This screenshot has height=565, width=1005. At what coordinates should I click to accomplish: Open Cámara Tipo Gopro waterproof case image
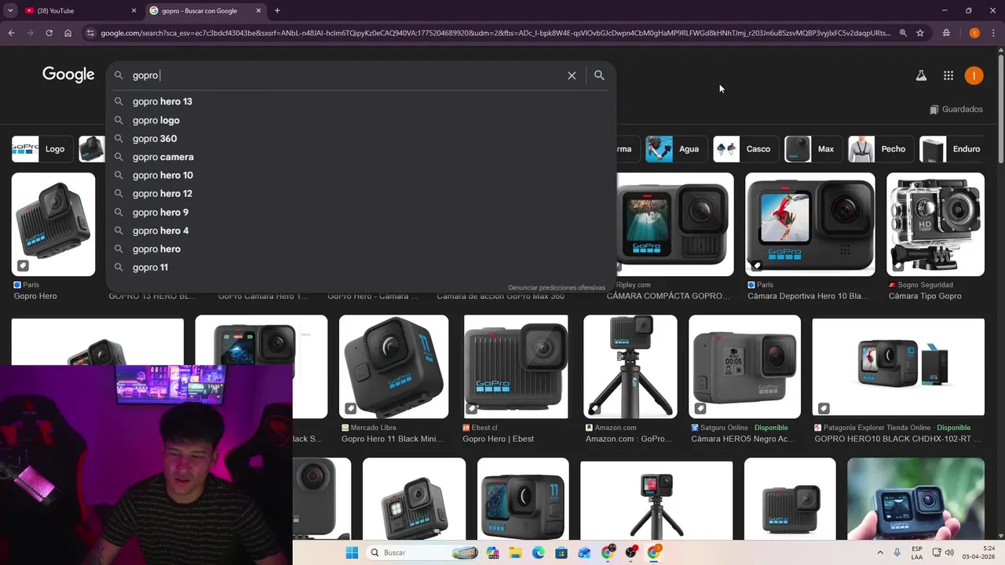[935, 224]
